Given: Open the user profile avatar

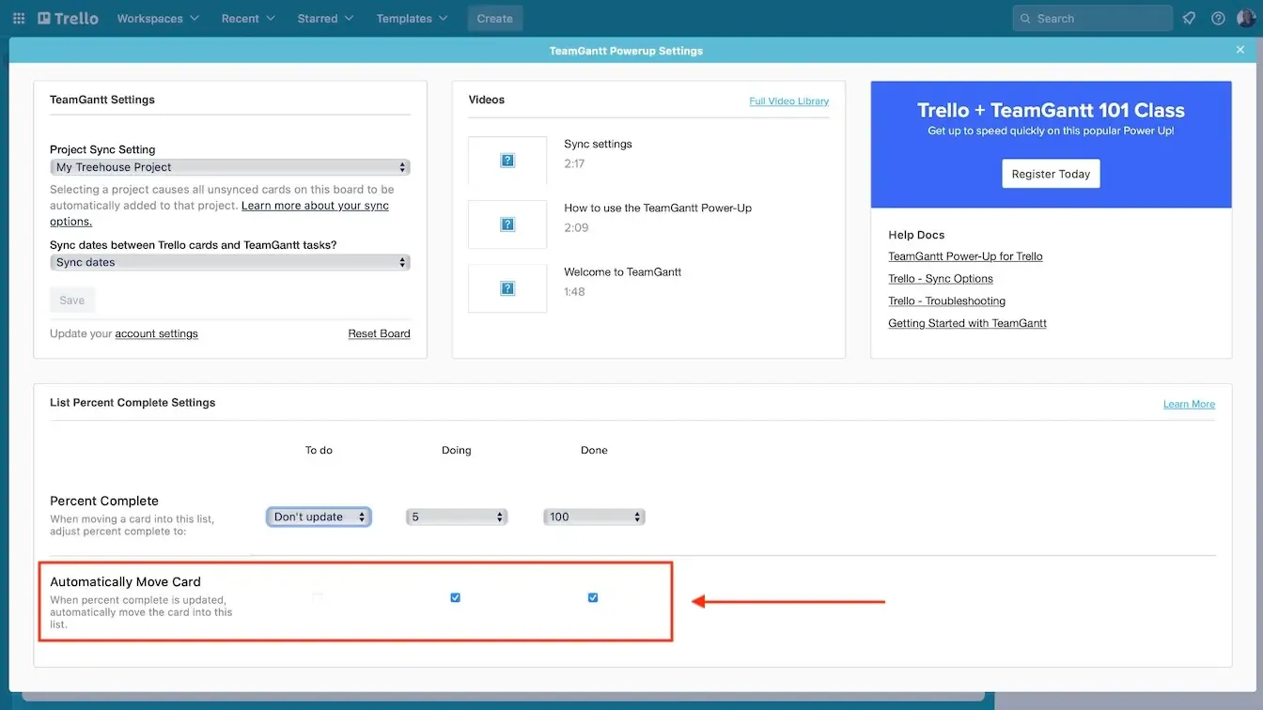Looking at the screenshot, I should (1246, 18).
